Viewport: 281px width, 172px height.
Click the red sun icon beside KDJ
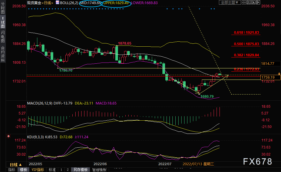(9, 136)
